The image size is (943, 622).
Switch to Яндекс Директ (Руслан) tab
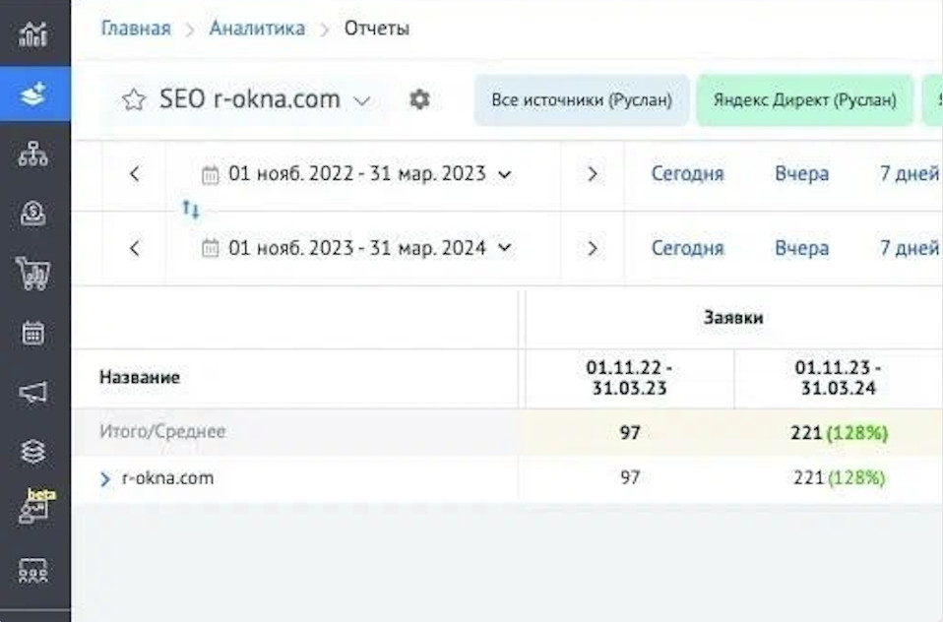(x=804, y=100)
